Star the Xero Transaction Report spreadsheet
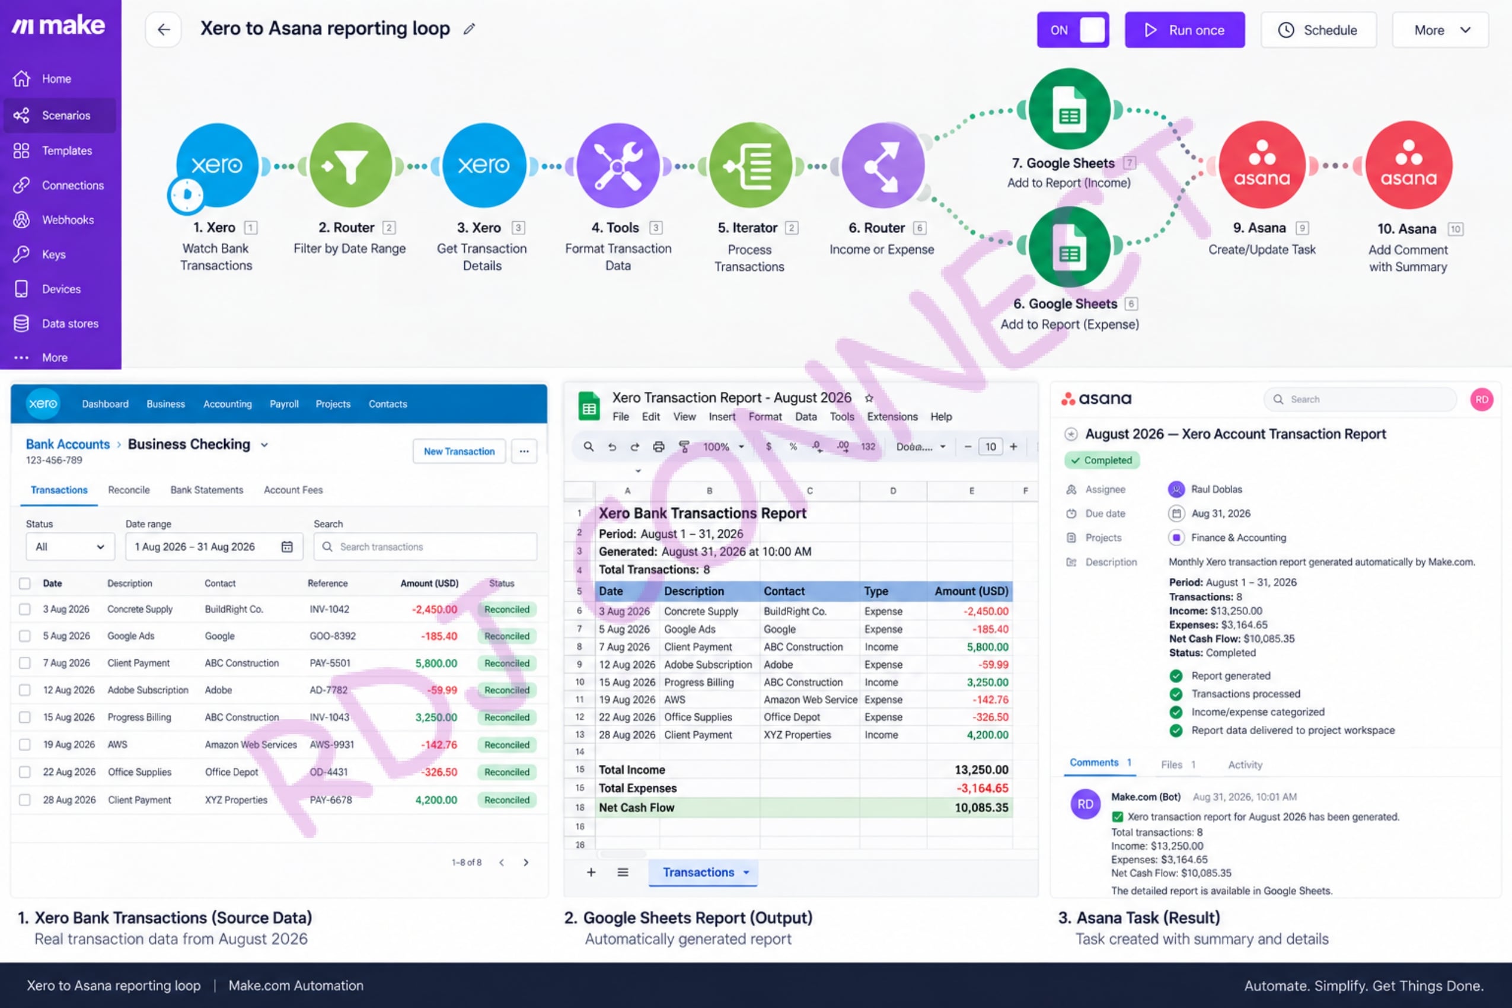This screenshot has height=1008, width=1512. 869,398
